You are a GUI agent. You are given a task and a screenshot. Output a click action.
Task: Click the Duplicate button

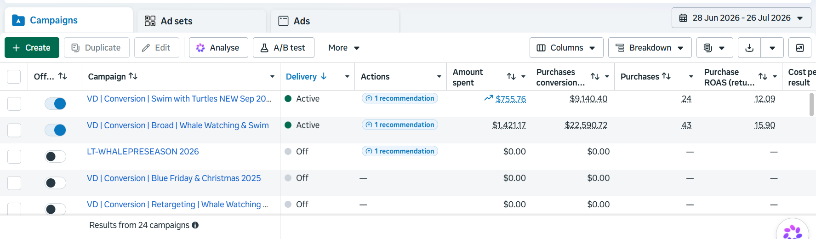point(97,48)
